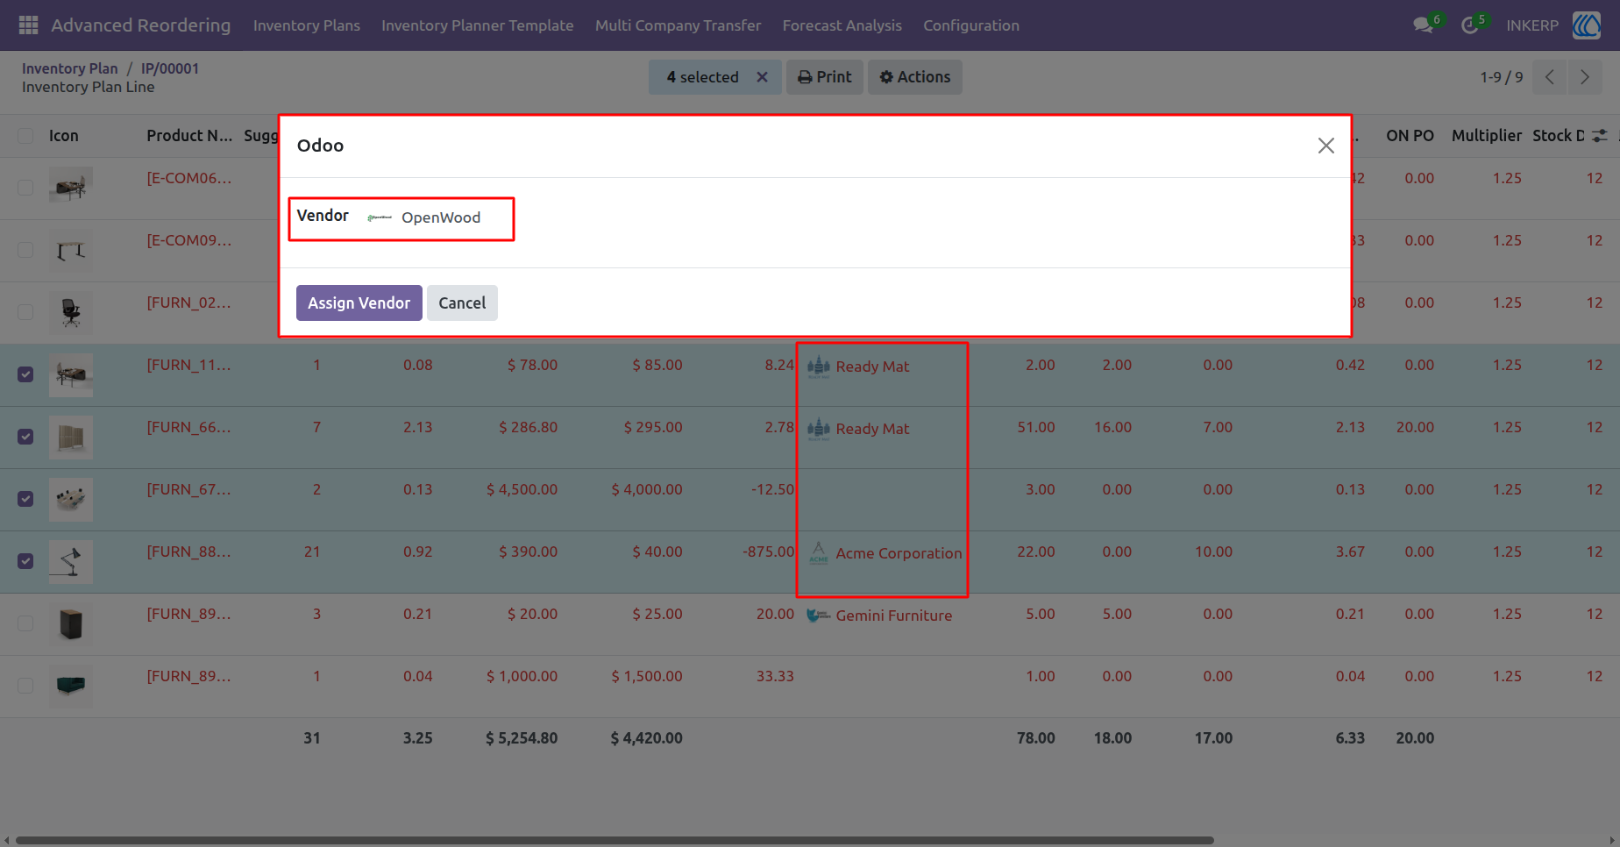Uncheck the FURN_67 row checkbox

point(25,499)
